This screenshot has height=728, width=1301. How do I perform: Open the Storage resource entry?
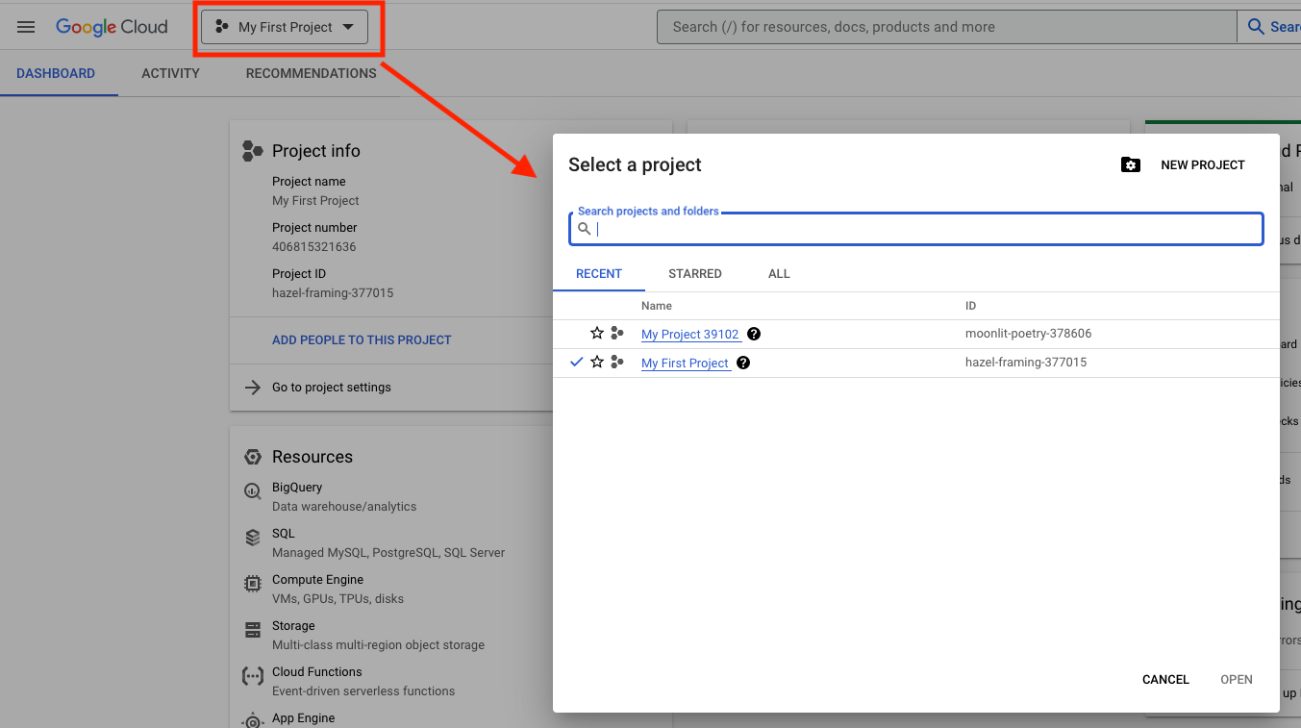click(x=295, y=626)
